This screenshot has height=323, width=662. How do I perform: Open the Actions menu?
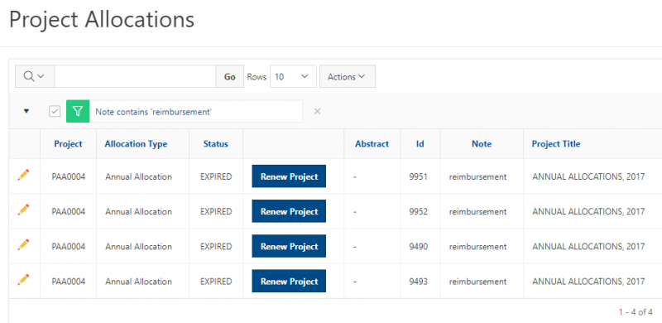(347, 76)
